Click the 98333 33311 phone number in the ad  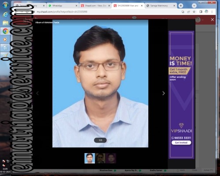(x=181, y=138)
